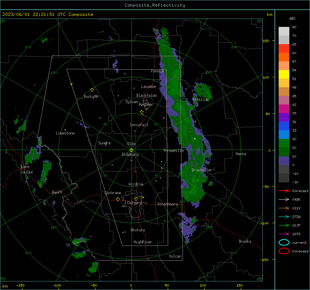Click the cyan current ellipse icon

point(284,242)
